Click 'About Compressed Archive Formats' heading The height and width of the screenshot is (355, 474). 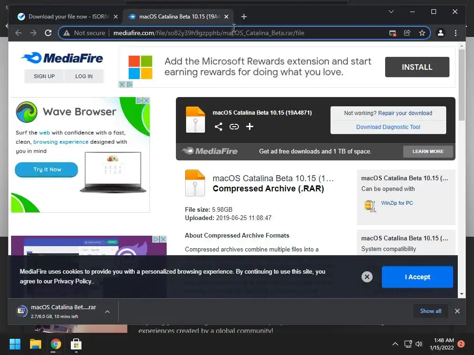237,235
